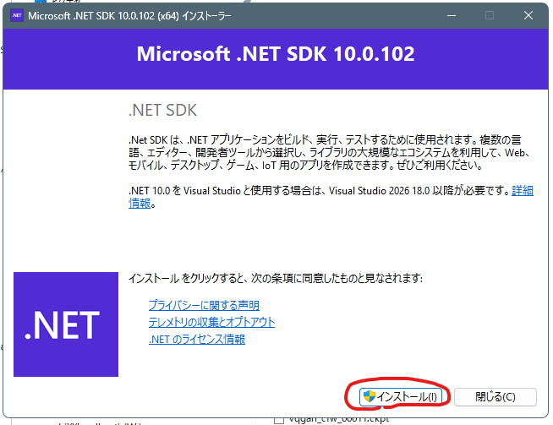Click the .NET installer title bar icon
Viewport: 553px width, 425px height.
[x=16, y=16]
